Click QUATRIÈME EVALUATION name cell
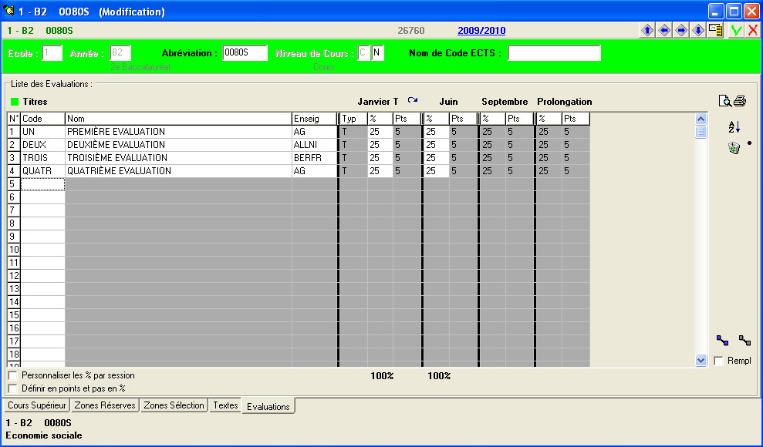This screenshot has width=763, height=447. tap(178, 171)
